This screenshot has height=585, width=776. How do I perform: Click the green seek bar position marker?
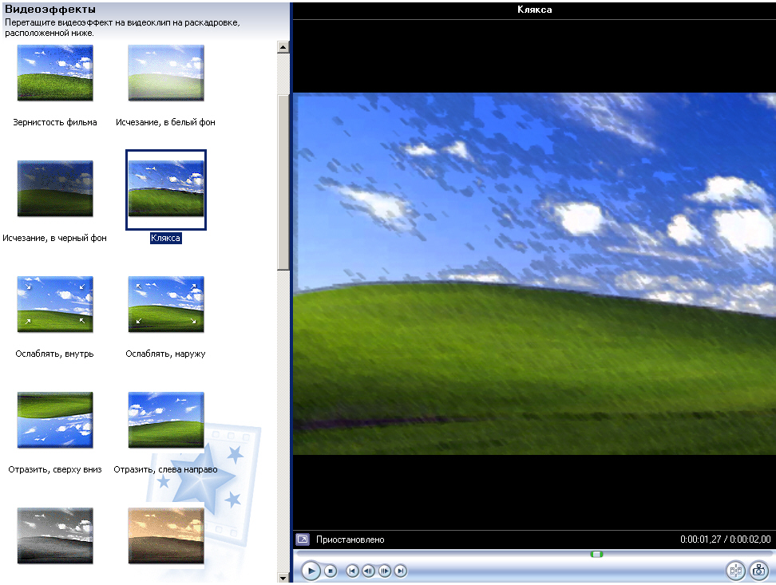click(597, 555)
